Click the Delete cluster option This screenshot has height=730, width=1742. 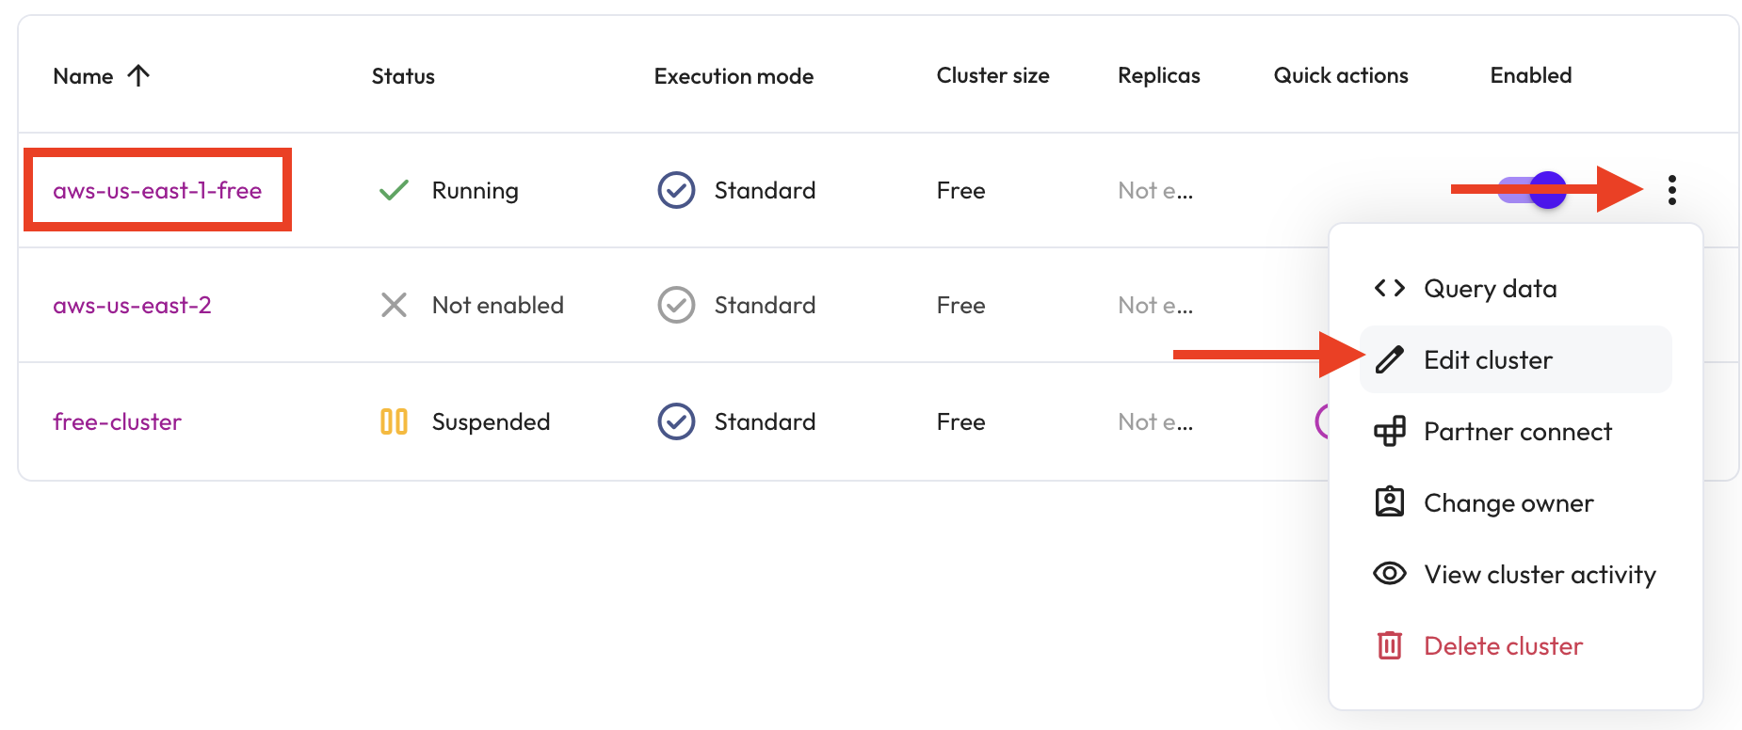point(1503,646)
